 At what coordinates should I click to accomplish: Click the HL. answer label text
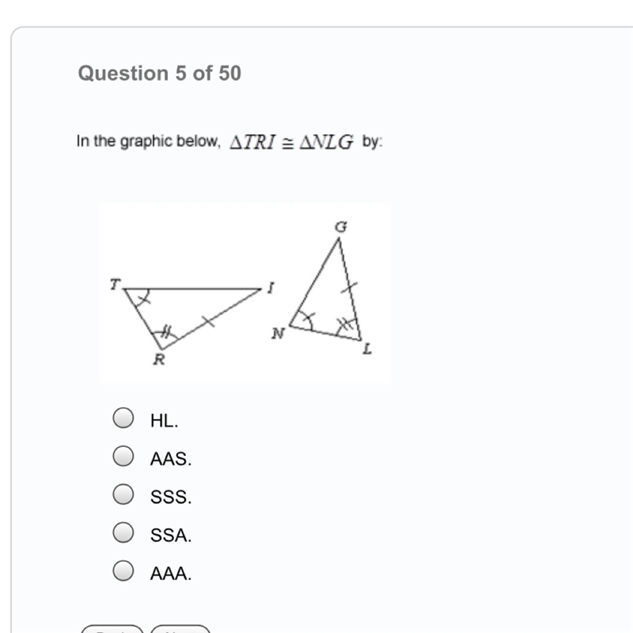(164, 421)
